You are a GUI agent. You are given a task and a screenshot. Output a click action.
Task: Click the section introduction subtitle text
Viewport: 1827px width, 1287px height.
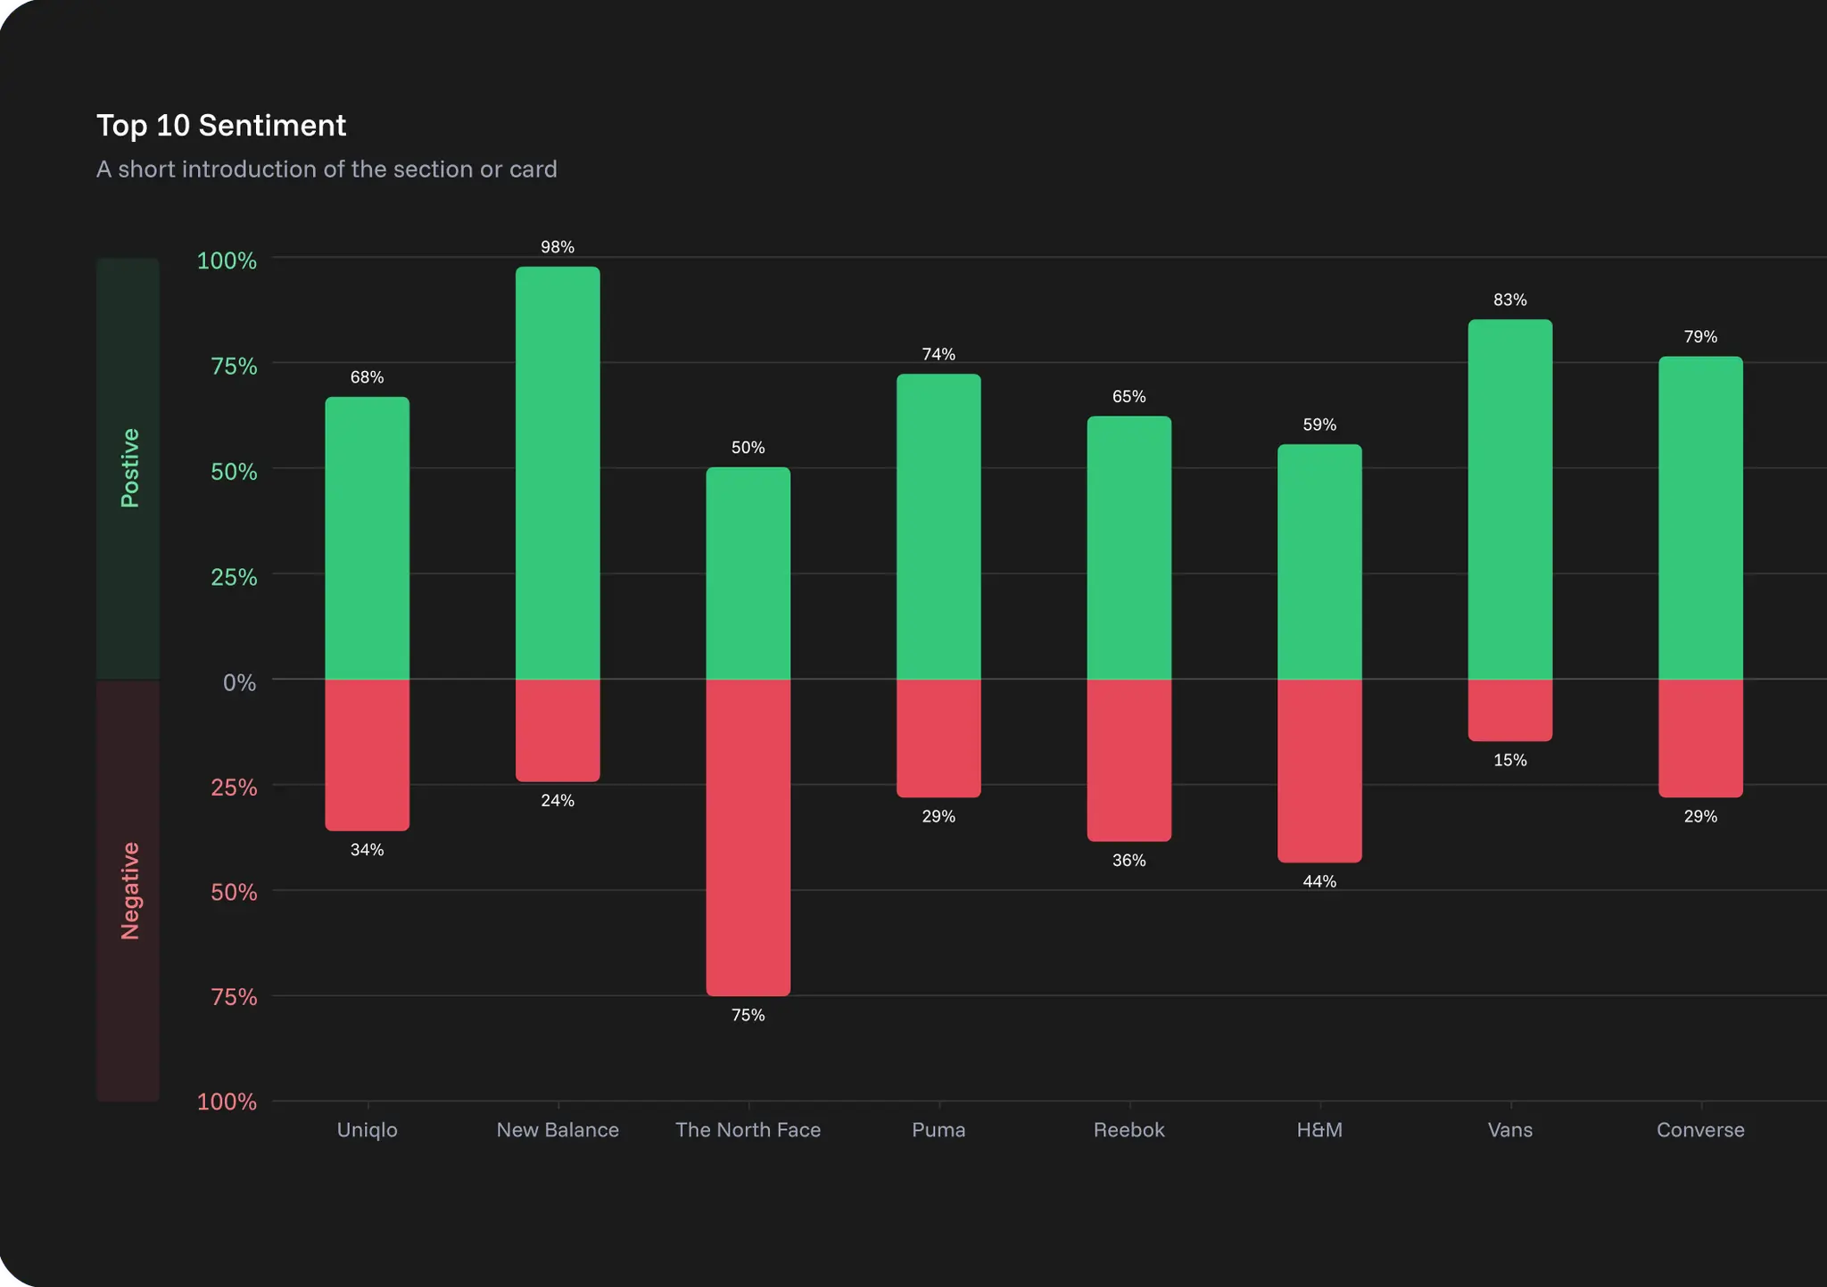[327, 169]
